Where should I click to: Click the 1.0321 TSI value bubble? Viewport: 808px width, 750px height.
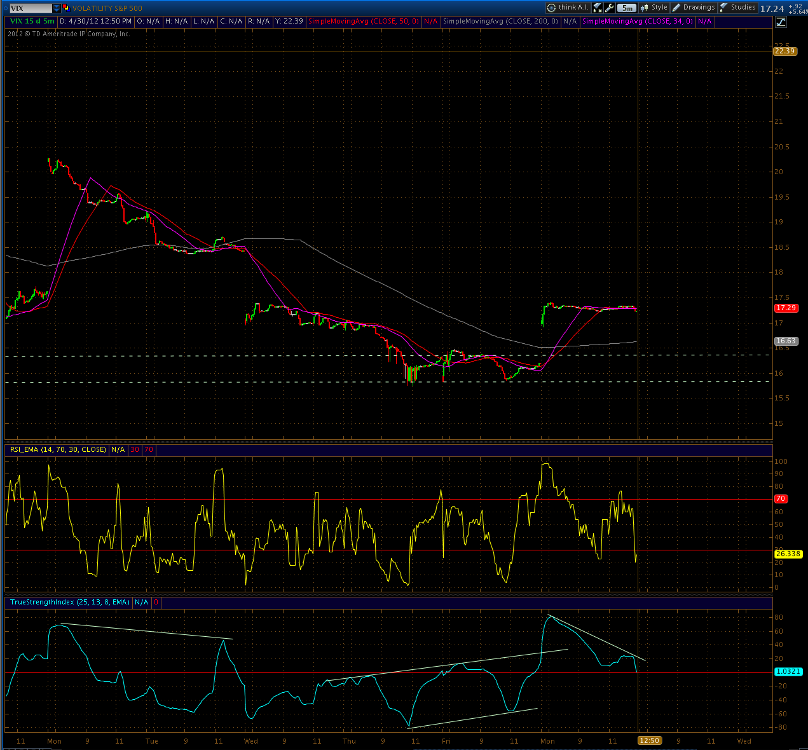point(788,671)
